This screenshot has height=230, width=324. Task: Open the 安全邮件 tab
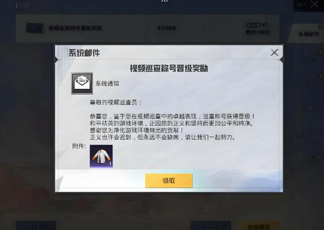click(x=309, y=156)
